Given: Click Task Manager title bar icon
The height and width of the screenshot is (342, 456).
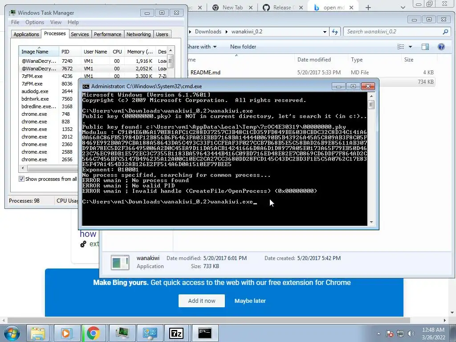Looking at the screenshot, I should [x=12, y=13].
